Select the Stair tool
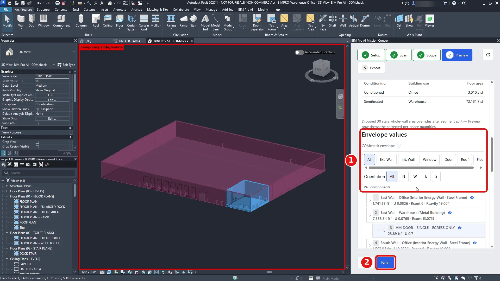 click(x=193, y=21)
